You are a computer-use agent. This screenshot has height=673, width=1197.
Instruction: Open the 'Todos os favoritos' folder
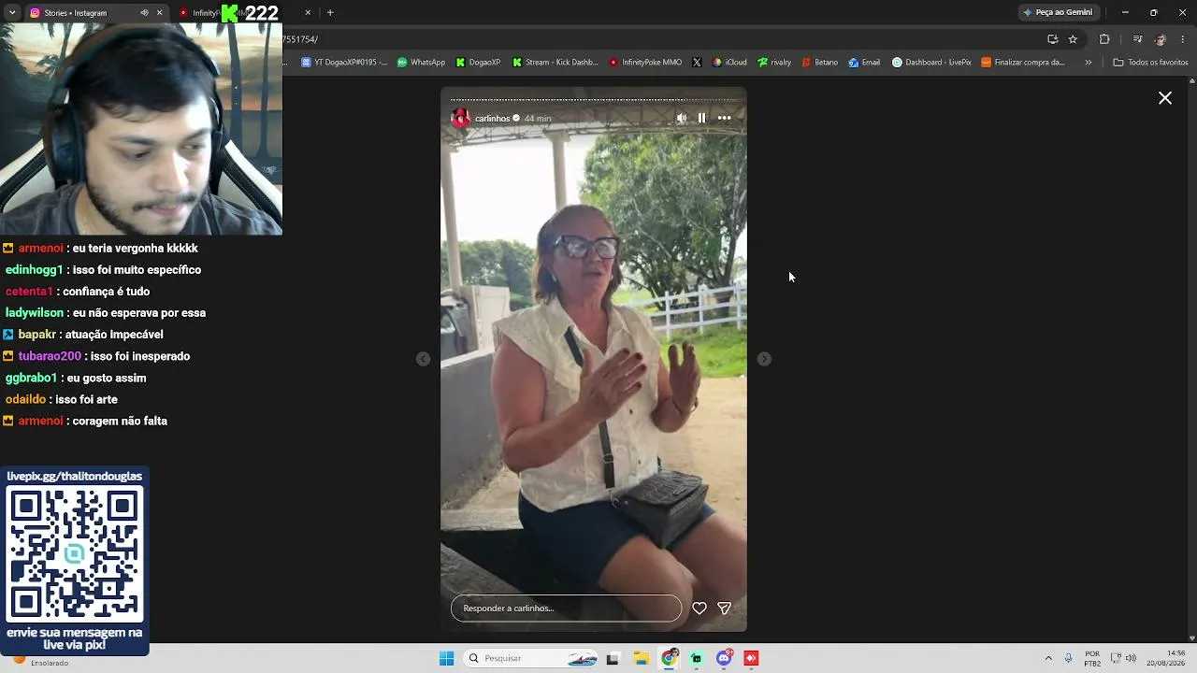tap(1150, 63)
